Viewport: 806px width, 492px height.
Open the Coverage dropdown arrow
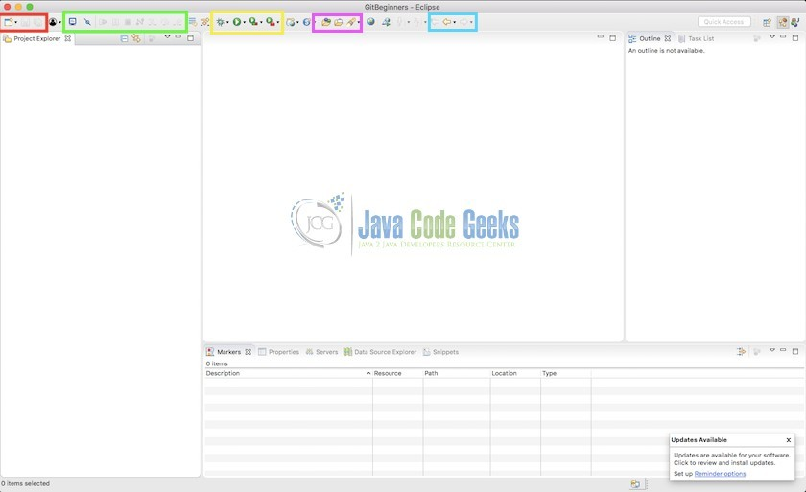(261, 22)
